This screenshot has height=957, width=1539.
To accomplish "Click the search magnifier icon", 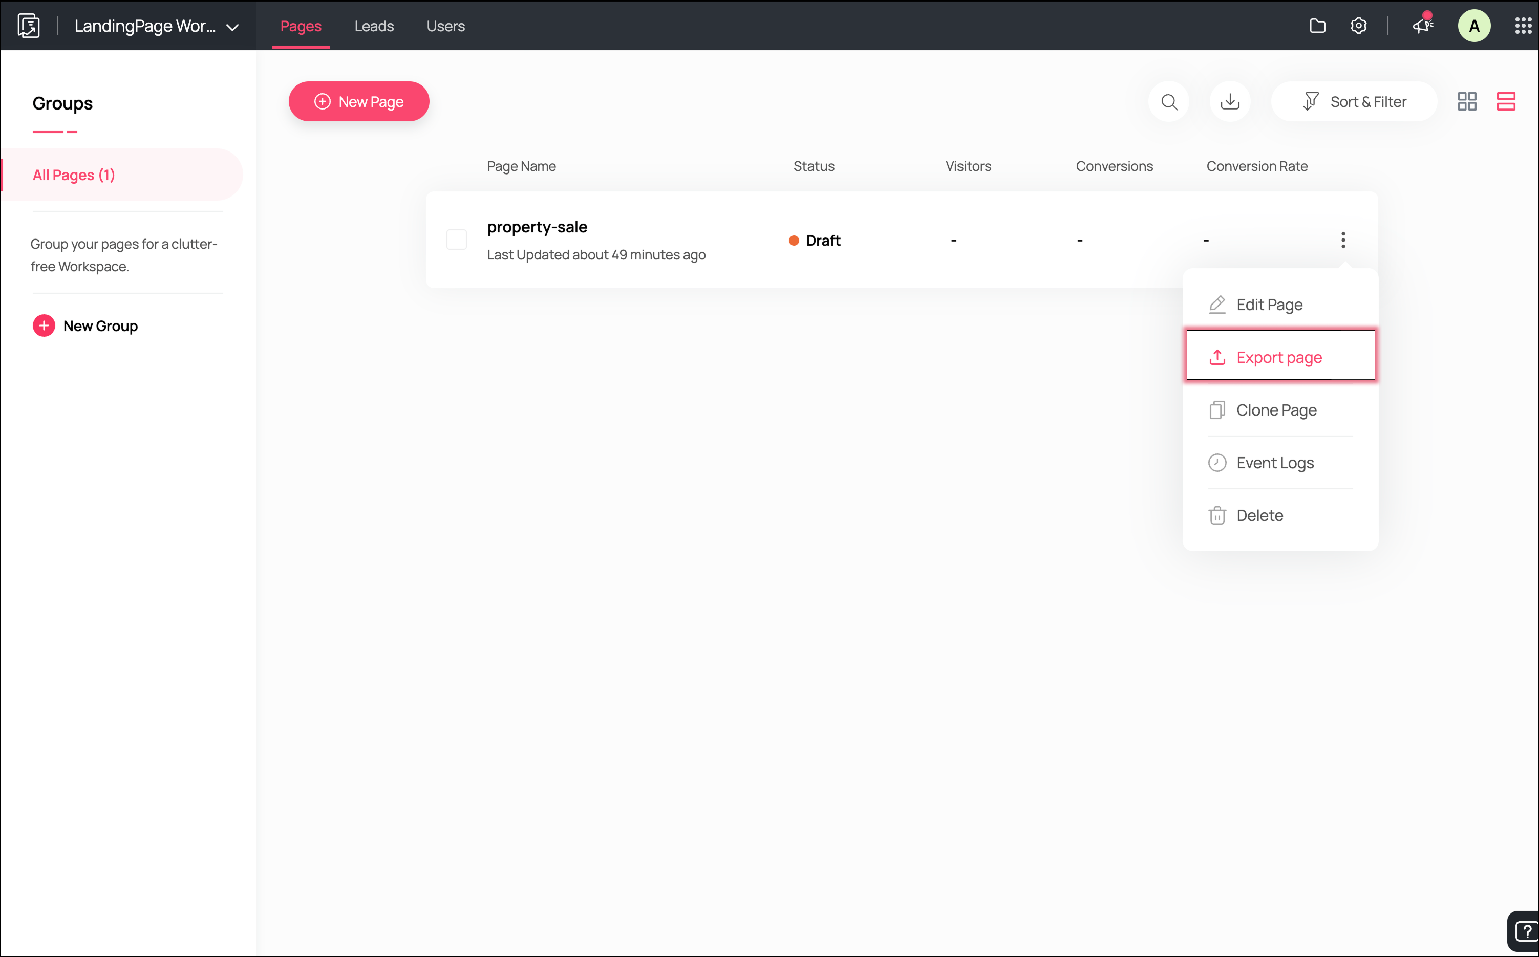I will (x=1169, y=102).
